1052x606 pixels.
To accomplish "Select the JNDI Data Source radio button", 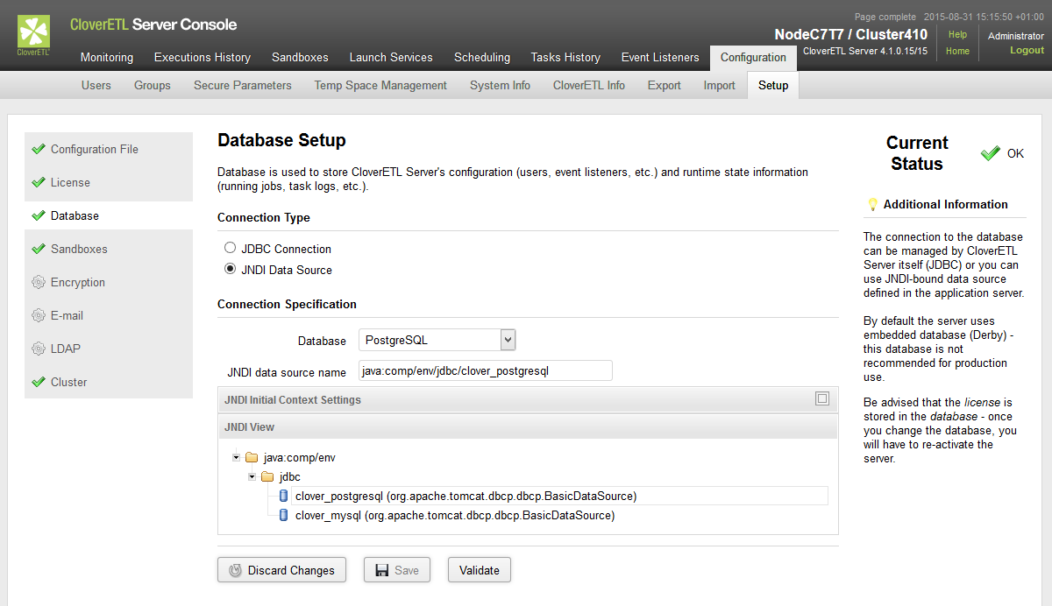I will pyautogui.click(x=231, y=270).
